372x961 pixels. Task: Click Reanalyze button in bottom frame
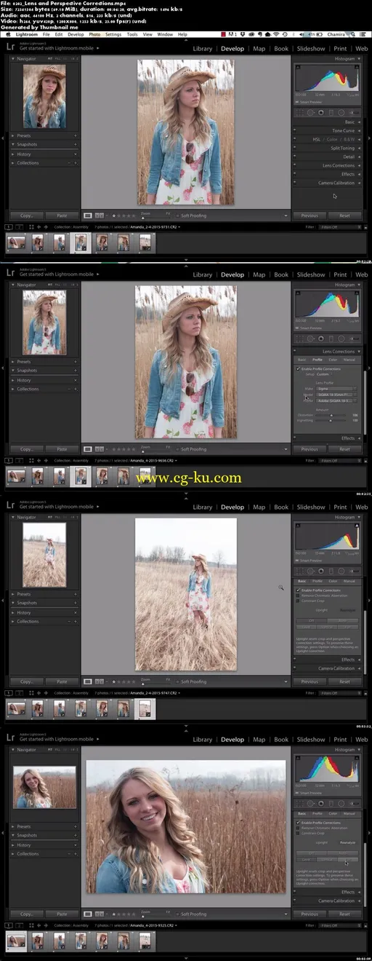point(348,842)
